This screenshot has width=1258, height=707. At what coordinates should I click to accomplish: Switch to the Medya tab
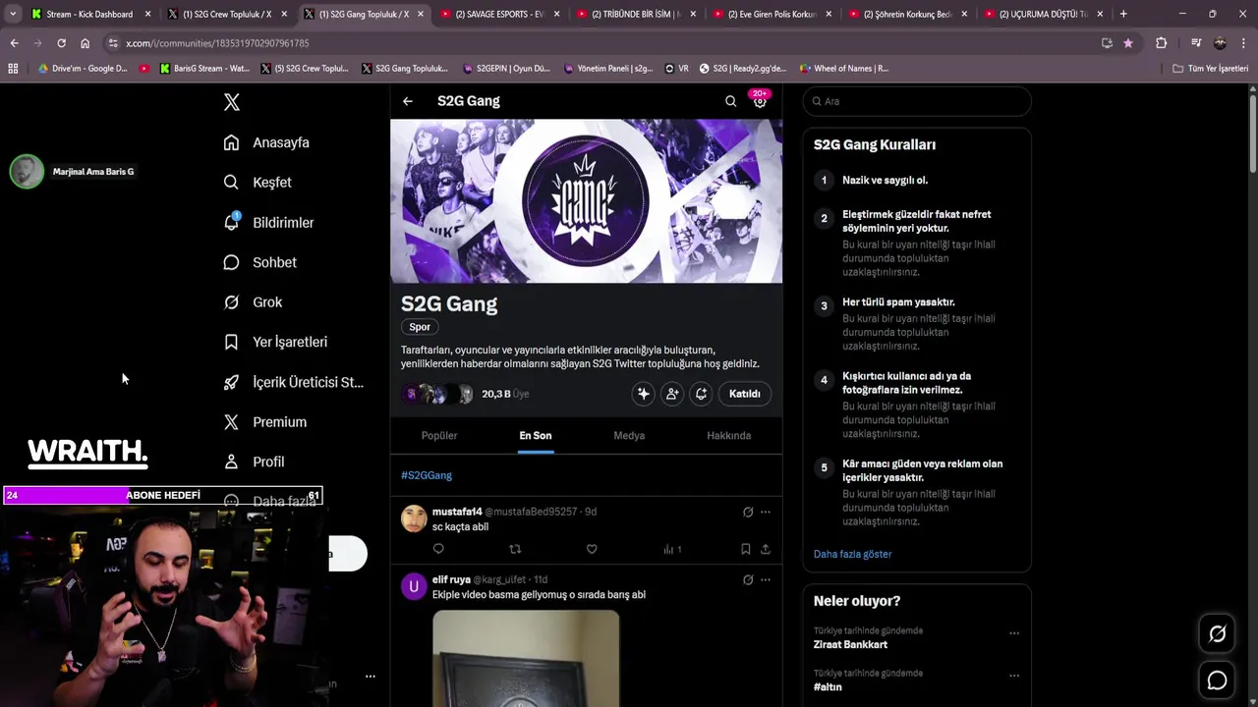629,436
